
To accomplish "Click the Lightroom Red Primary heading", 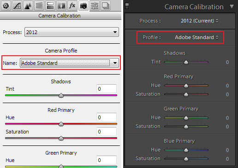I will point(178,76).
